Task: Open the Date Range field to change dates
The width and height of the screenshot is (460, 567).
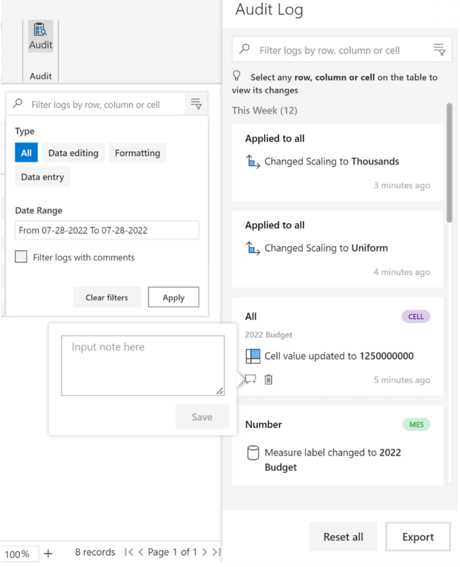Action: point(107,230)
